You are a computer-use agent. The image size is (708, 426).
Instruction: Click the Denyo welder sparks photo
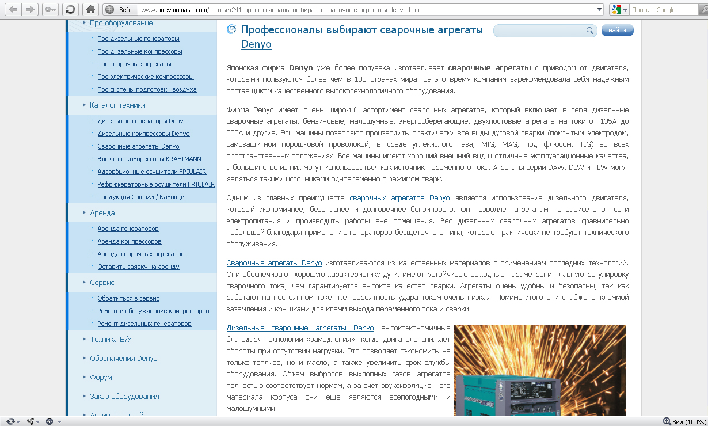540,370
